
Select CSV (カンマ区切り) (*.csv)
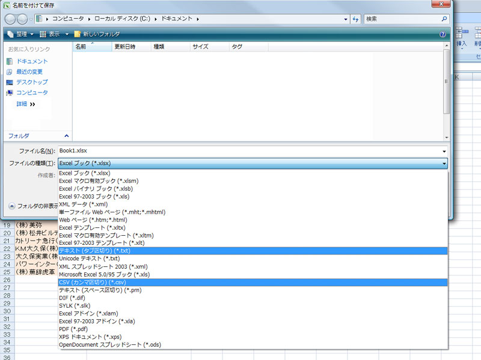253,282
